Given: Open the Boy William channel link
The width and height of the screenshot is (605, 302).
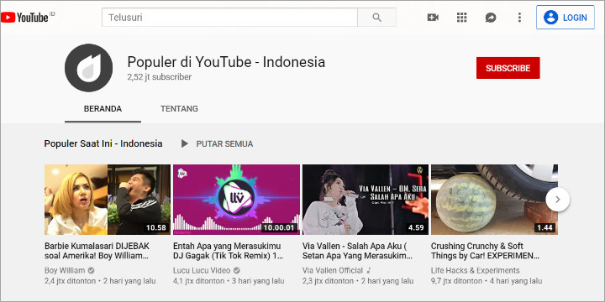Looking at the screenshot, I should 65,270.
